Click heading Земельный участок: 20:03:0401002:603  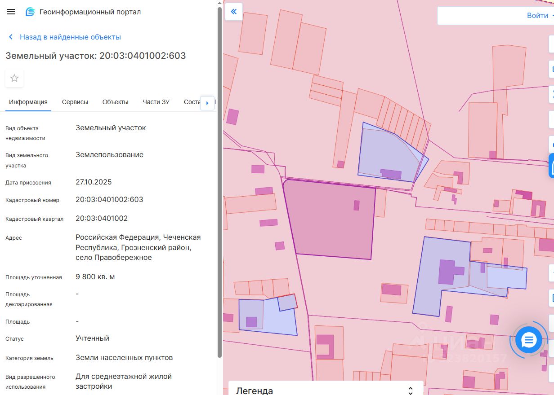(96, 56)
